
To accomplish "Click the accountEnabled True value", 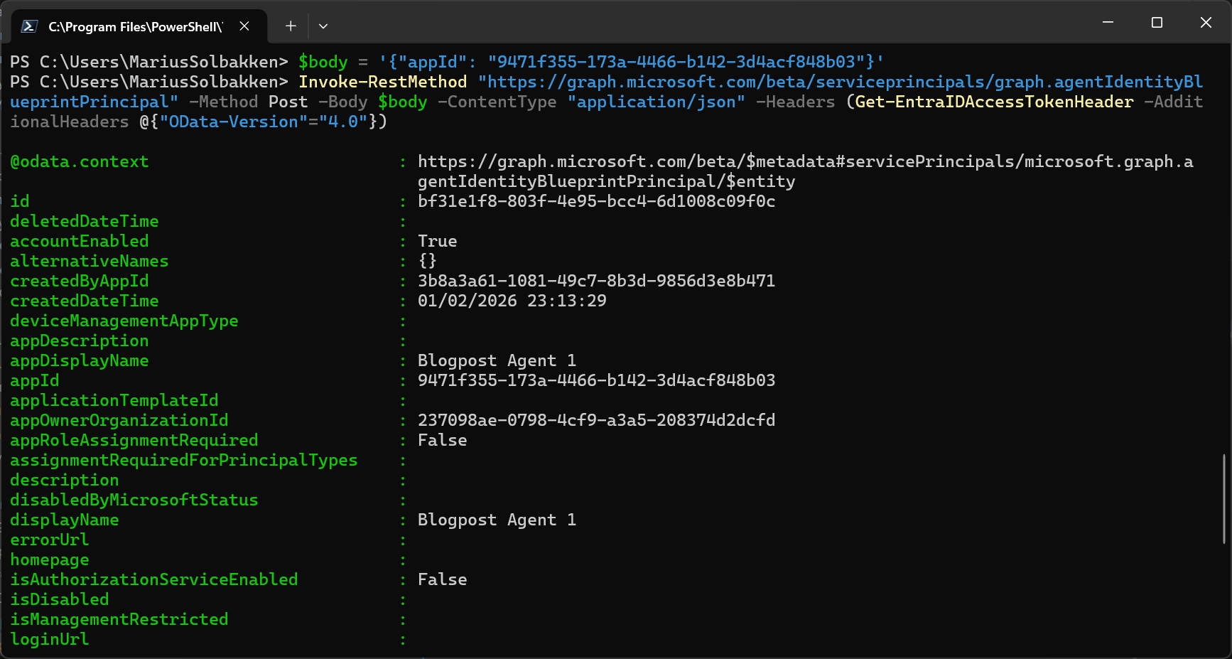I will [x=437, y=242].
